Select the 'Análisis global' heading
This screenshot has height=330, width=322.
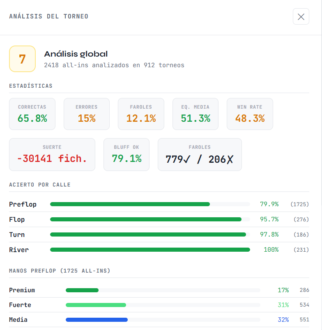click(76, 54)
